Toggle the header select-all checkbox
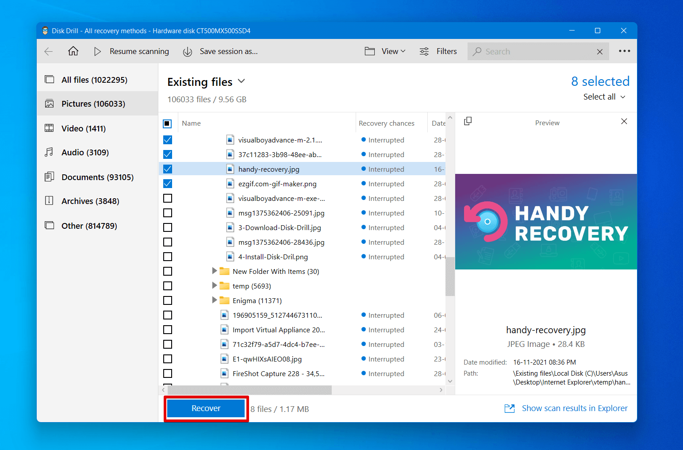 pyautogui.click(x=167, y=123)
